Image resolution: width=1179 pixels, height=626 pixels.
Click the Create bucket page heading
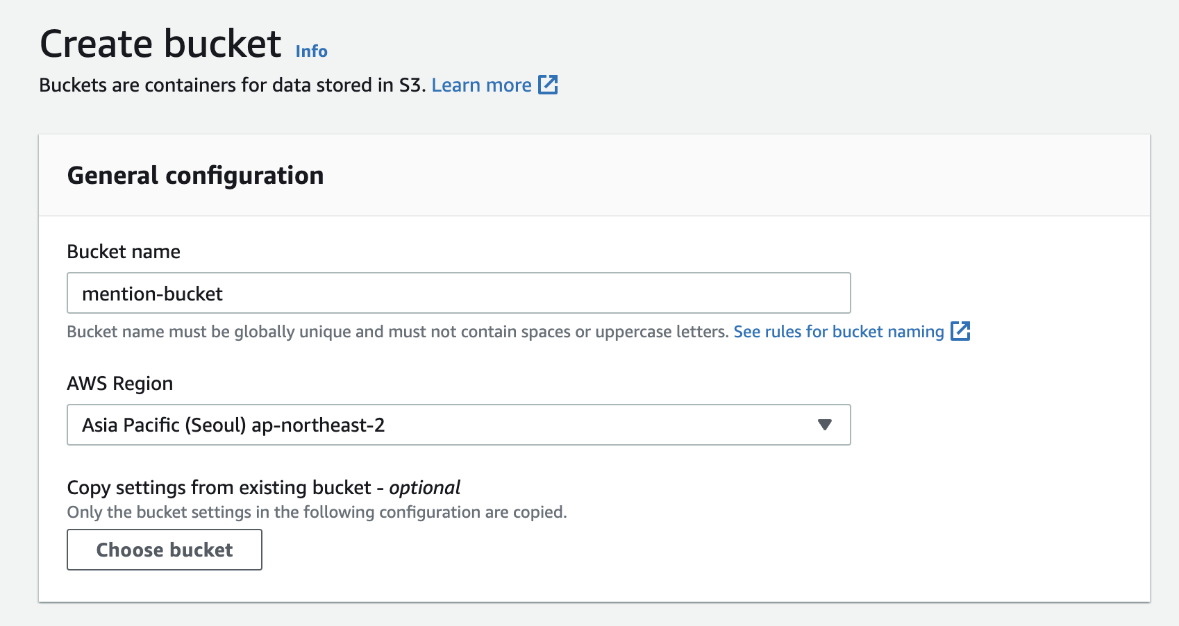pos(160,44)
